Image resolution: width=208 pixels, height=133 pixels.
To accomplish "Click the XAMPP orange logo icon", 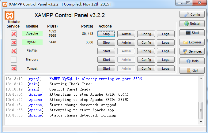I will (9, 15).
